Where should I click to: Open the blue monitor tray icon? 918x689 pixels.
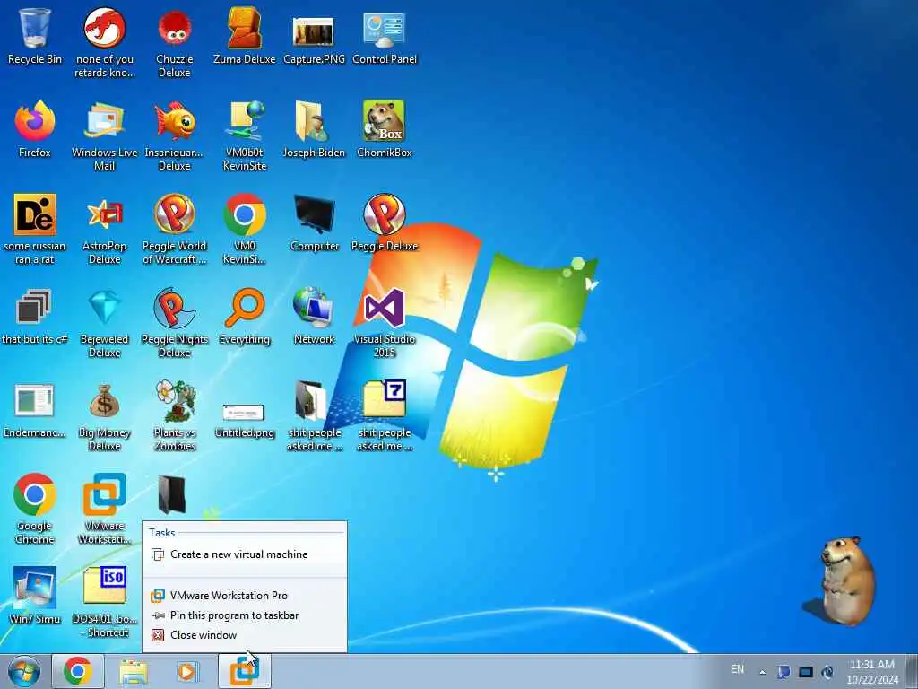(x=806, y=672)
